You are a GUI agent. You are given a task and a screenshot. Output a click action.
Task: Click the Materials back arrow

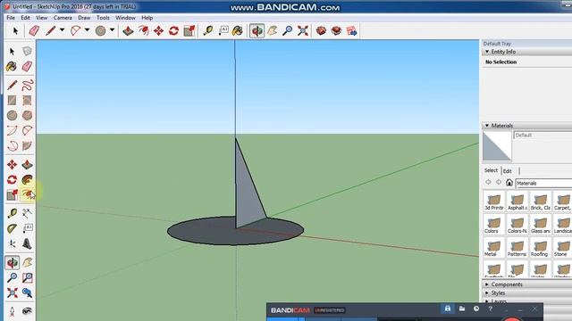(x=489, y=182)
